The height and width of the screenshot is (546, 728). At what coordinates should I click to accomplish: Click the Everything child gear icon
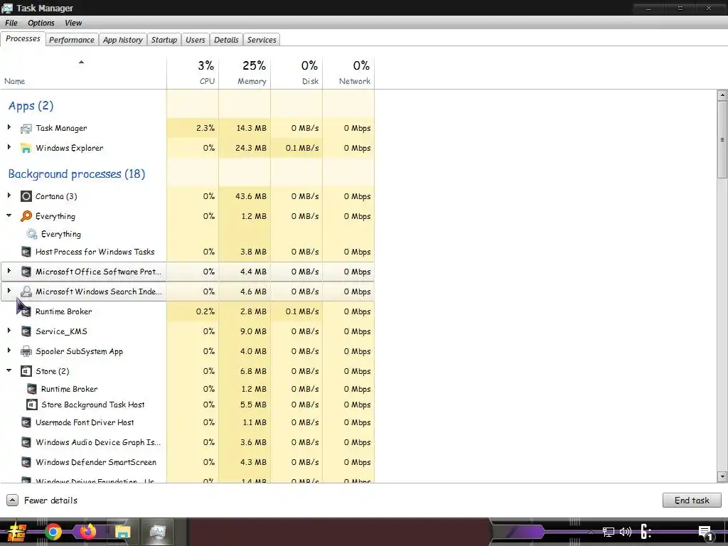(31, 234)
